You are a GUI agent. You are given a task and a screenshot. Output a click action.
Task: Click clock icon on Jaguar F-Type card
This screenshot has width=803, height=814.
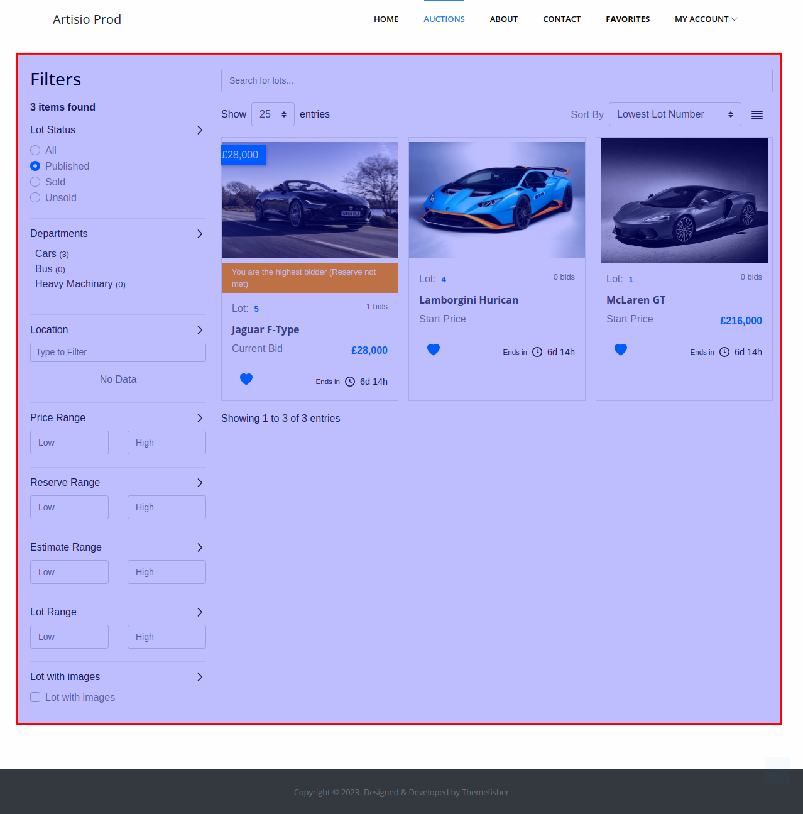point(350,382)
